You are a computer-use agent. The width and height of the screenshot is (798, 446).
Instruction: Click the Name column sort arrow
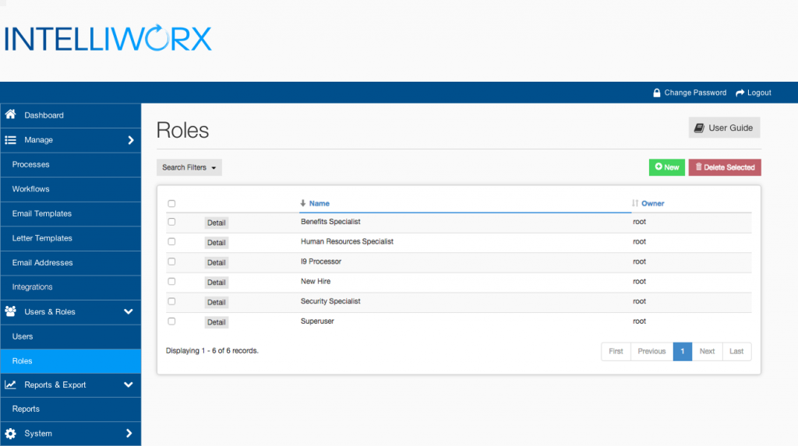(303, 203)
